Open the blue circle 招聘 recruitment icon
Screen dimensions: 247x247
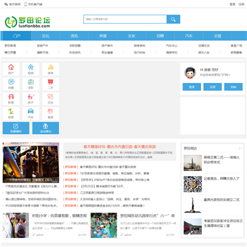tap(11, 84)
